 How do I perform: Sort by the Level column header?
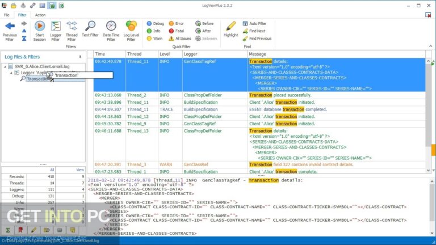click(170, 54)
